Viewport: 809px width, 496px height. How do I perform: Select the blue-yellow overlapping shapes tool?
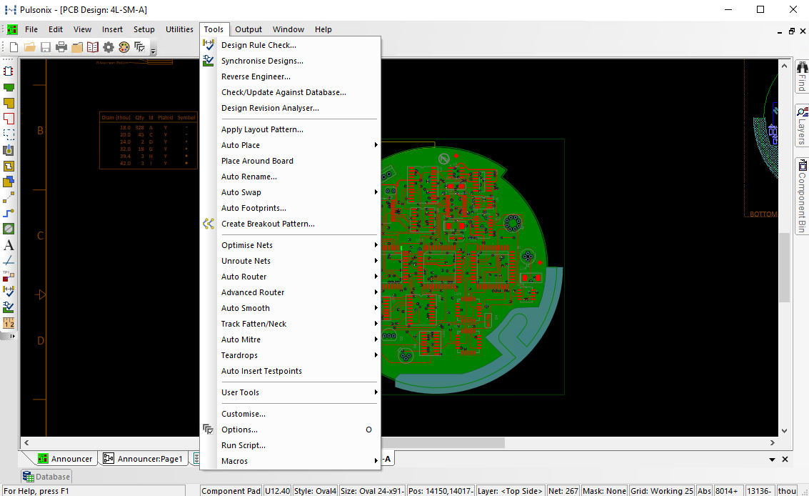[x=9, y=182]
